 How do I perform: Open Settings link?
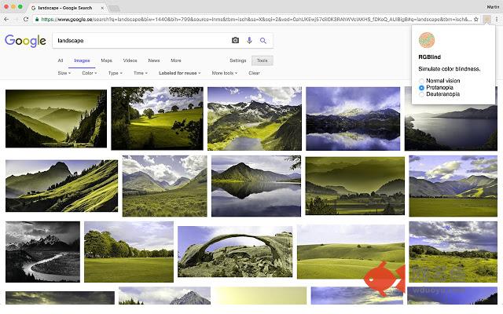[x=238, y=60]
